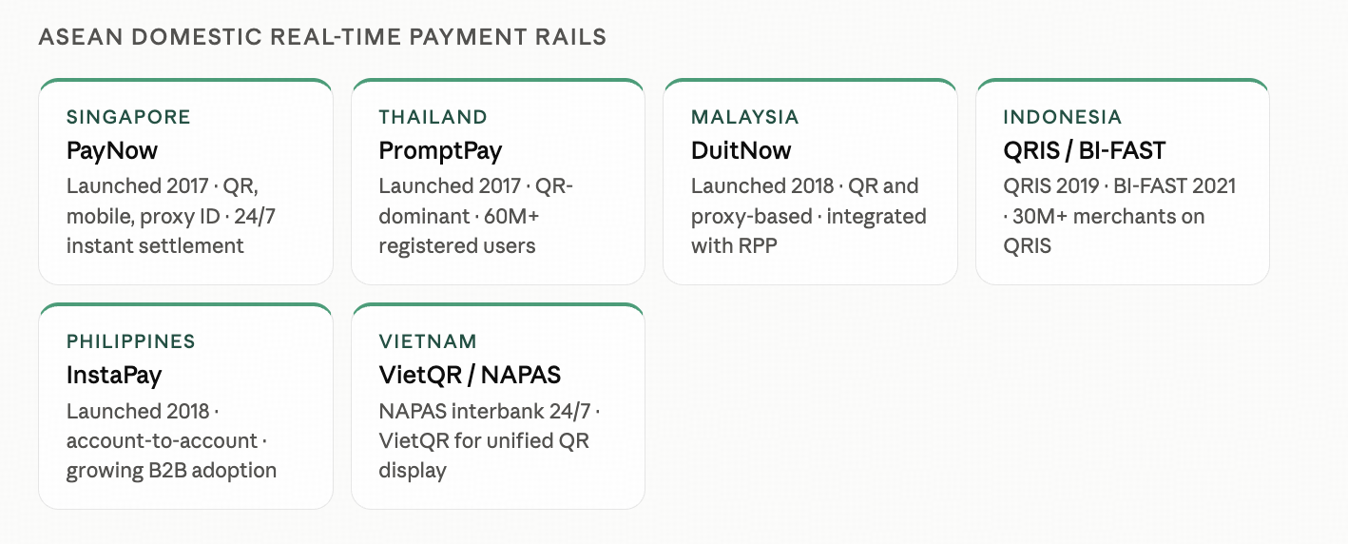Click the MALAYSIA country label

pos(744,117)
